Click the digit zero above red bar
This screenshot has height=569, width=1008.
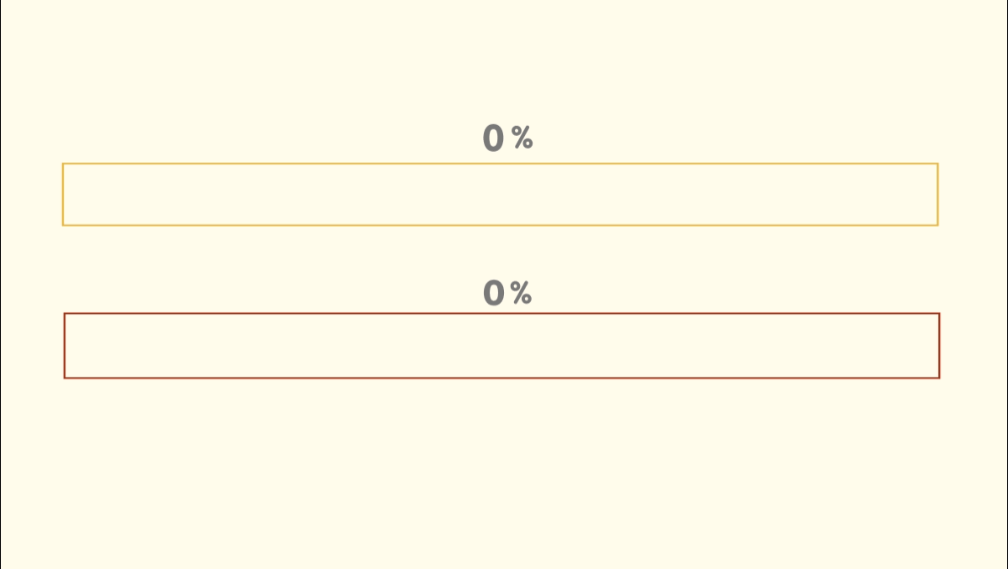click(494, 293)
